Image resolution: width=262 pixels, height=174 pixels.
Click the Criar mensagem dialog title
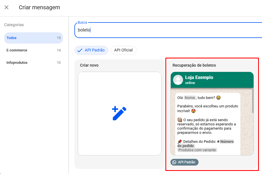click(39, 7)
